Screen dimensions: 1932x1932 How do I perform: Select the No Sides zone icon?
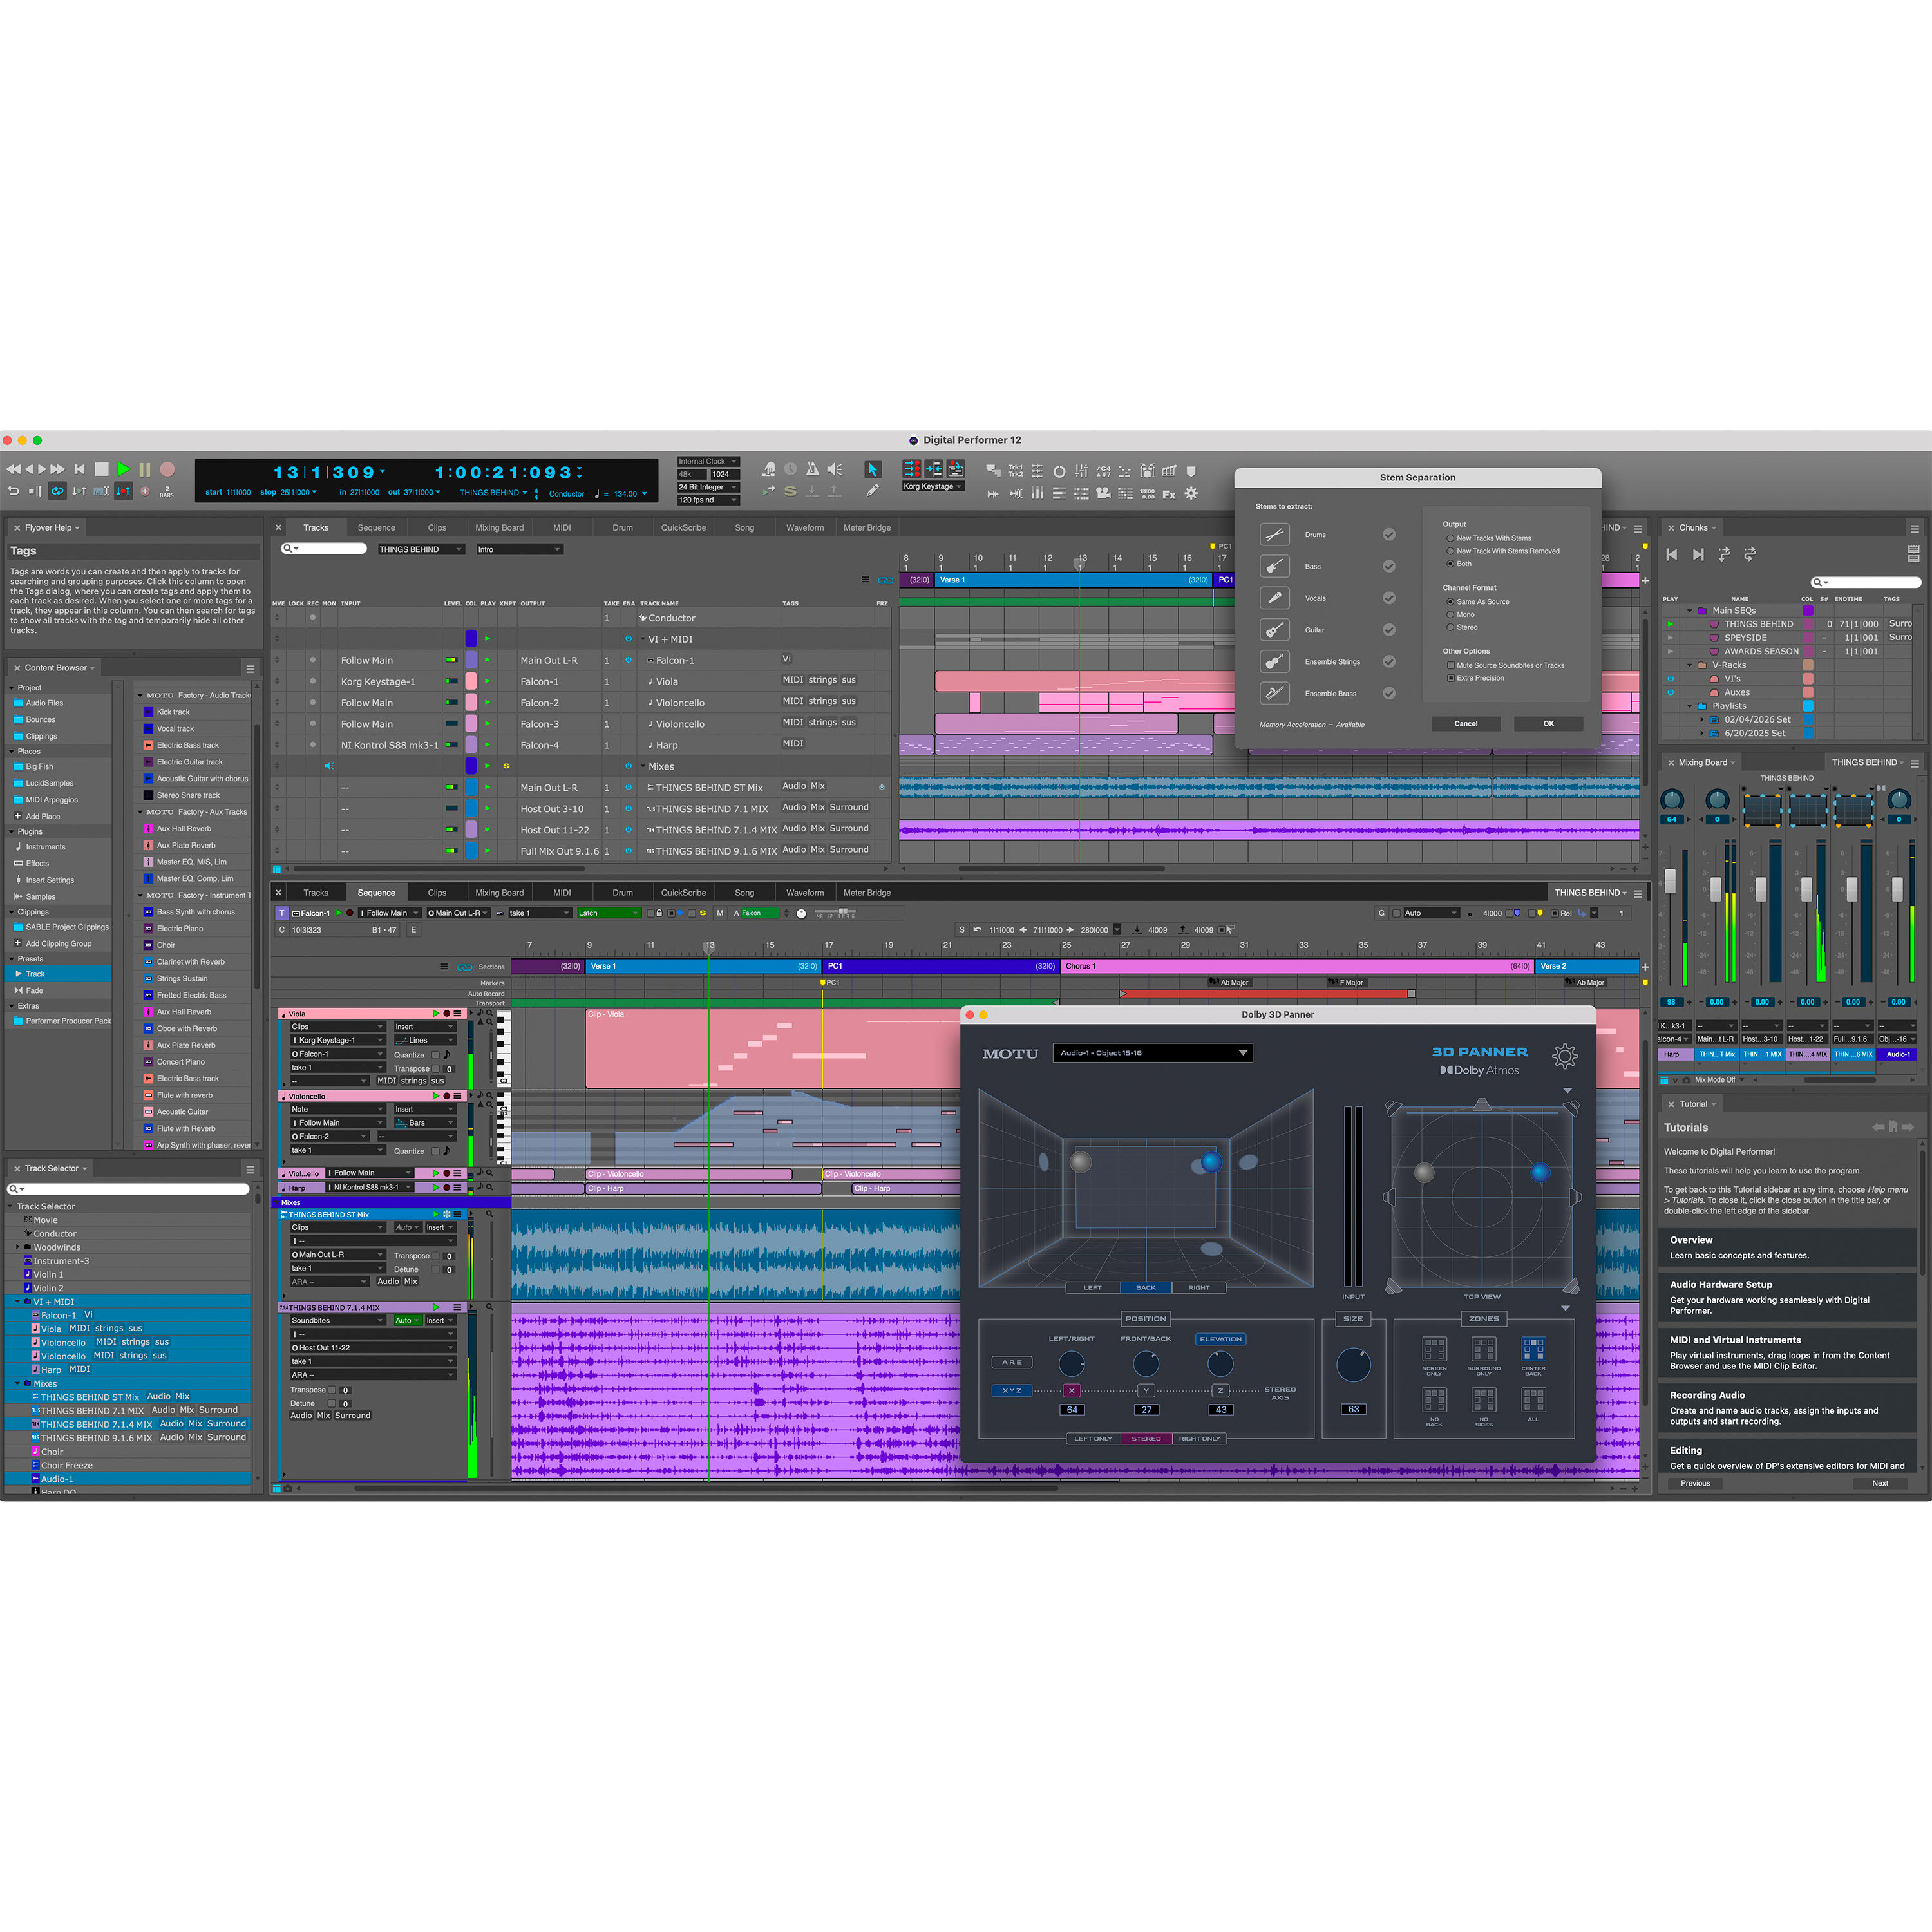1484,1400
